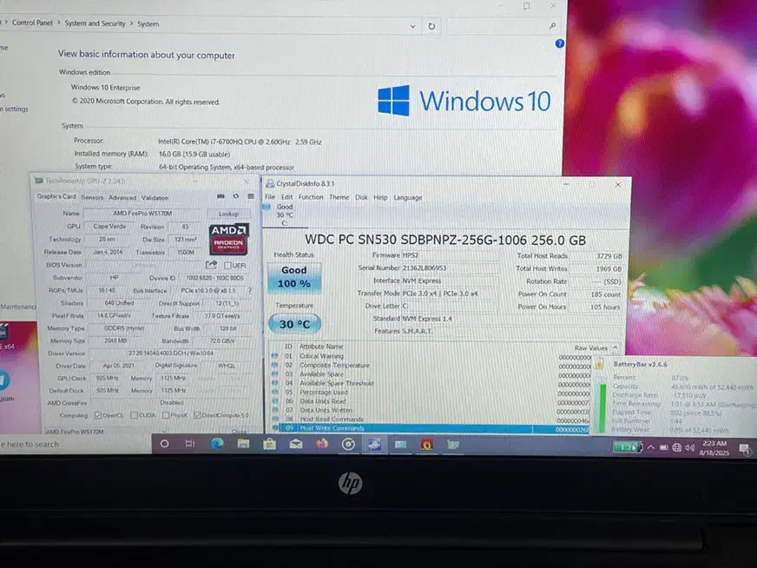Click the Good 100 % health status button
This screenshot has height=568, width=757.
pyautogui.click(x=293, y=277)
